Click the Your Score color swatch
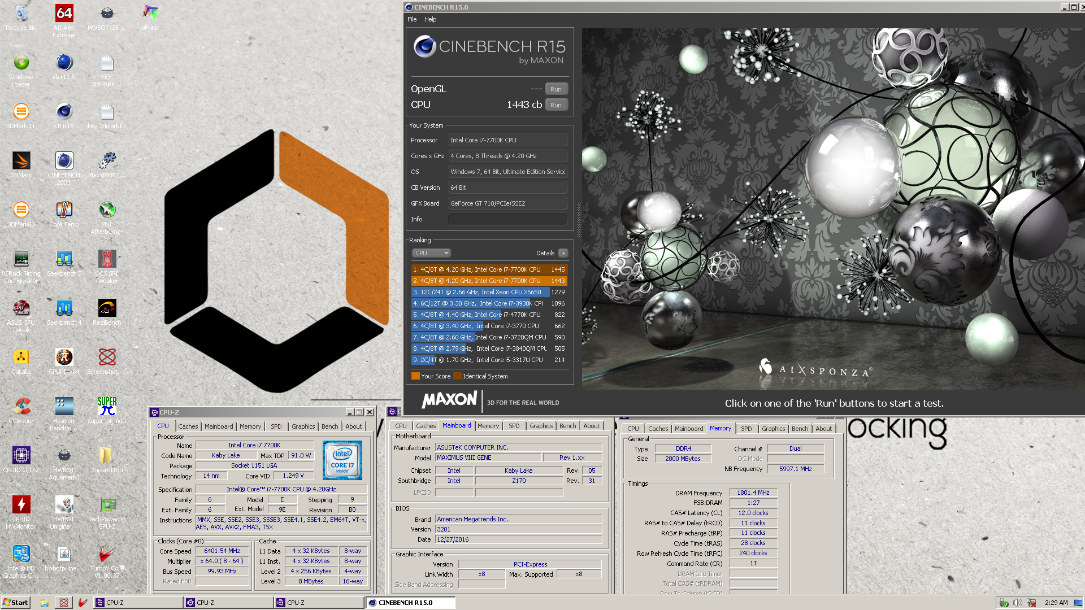Viewport: 1085px width, 610px height. [415, 376]
